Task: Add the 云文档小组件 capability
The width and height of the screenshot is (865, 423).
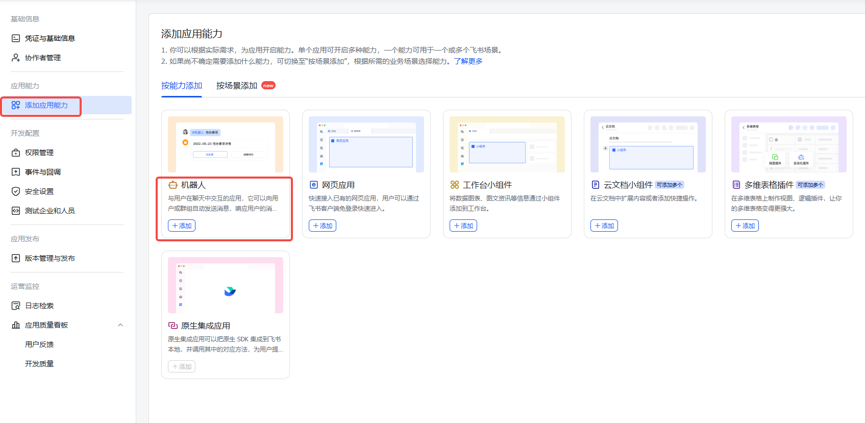Action: [x=604, y=226]
